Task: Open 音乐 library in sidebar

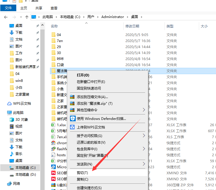Action: [x=19, y=154]
